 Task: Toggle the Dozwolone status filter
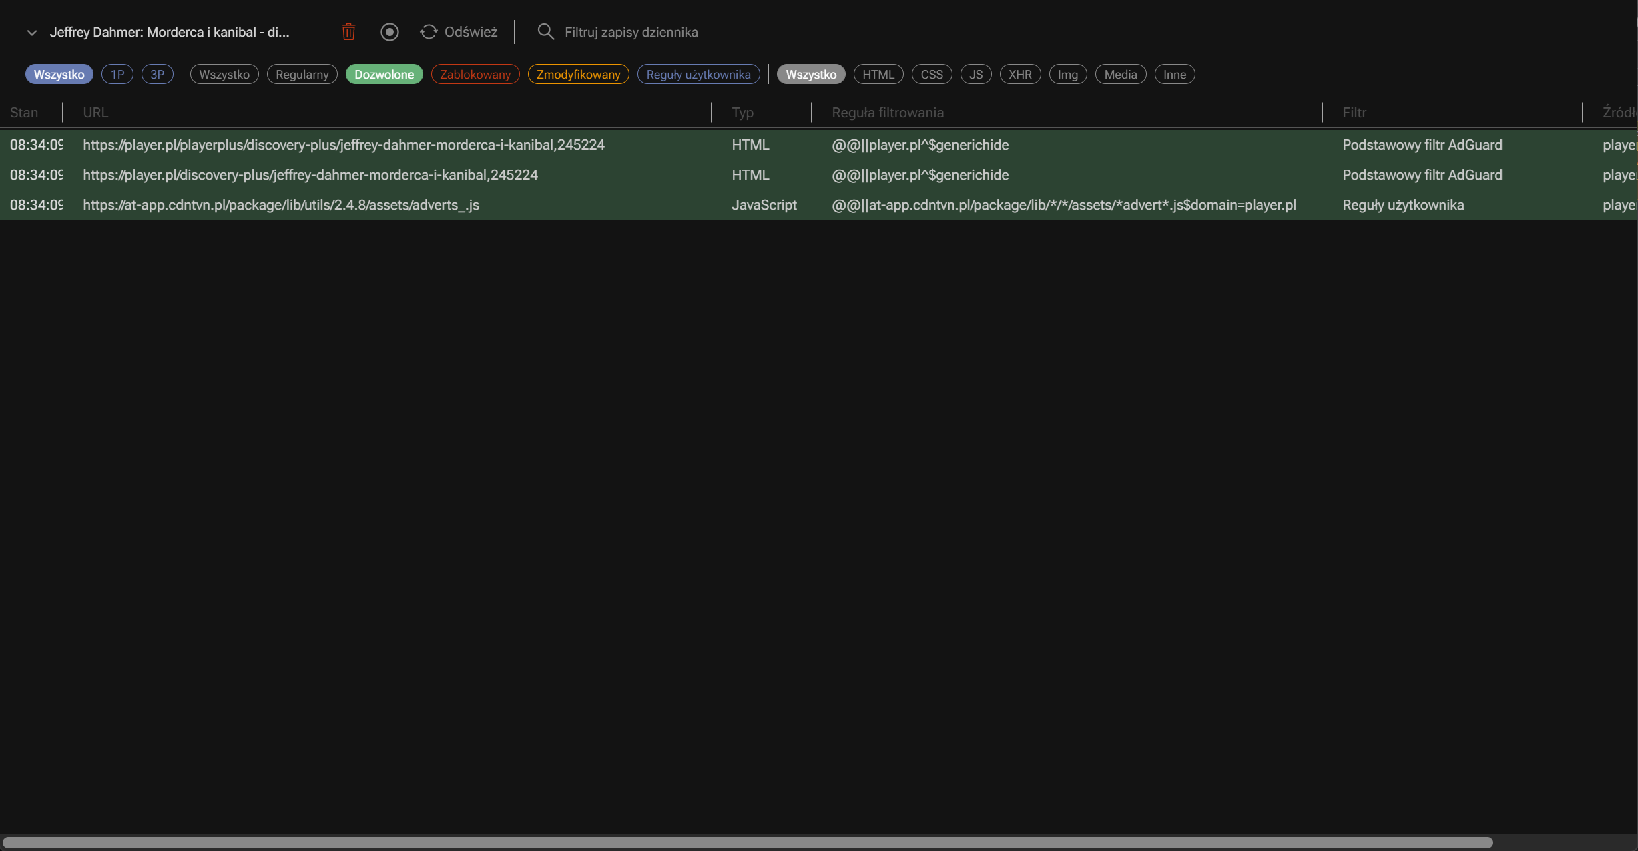click(x=384, y=74)
